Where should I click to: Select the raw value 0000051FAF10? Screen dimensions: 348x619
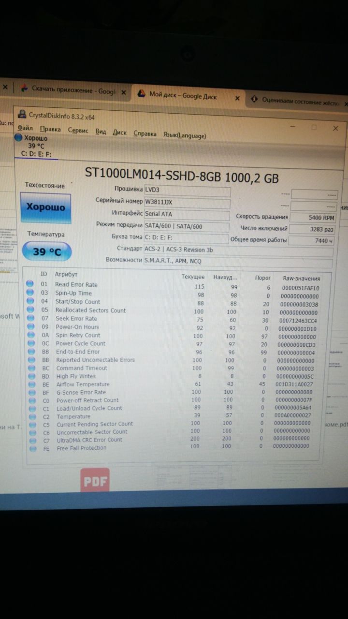pos(300,288)
